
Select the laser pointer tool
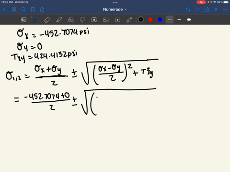[x=129, y=20]
